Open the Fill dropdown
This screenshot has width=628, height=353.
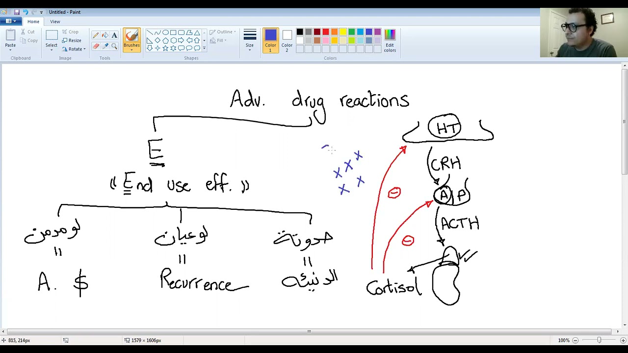click(x=219, y=41)
